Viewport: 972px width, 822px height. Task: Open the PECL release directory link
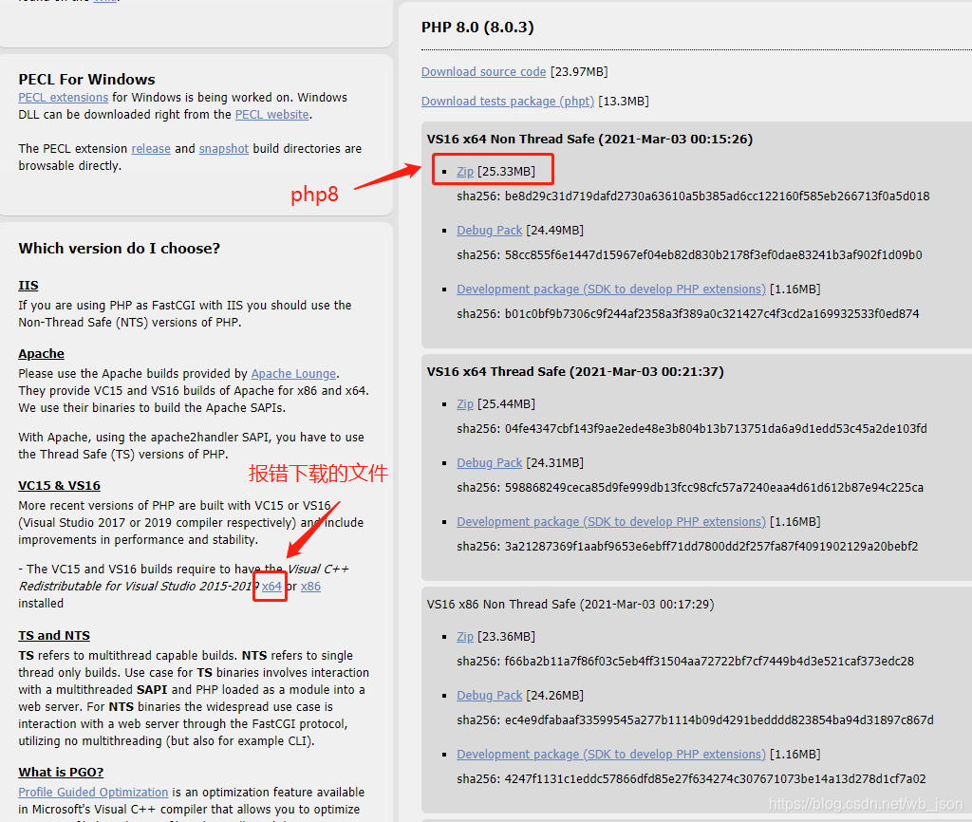[x=151, y=149]
